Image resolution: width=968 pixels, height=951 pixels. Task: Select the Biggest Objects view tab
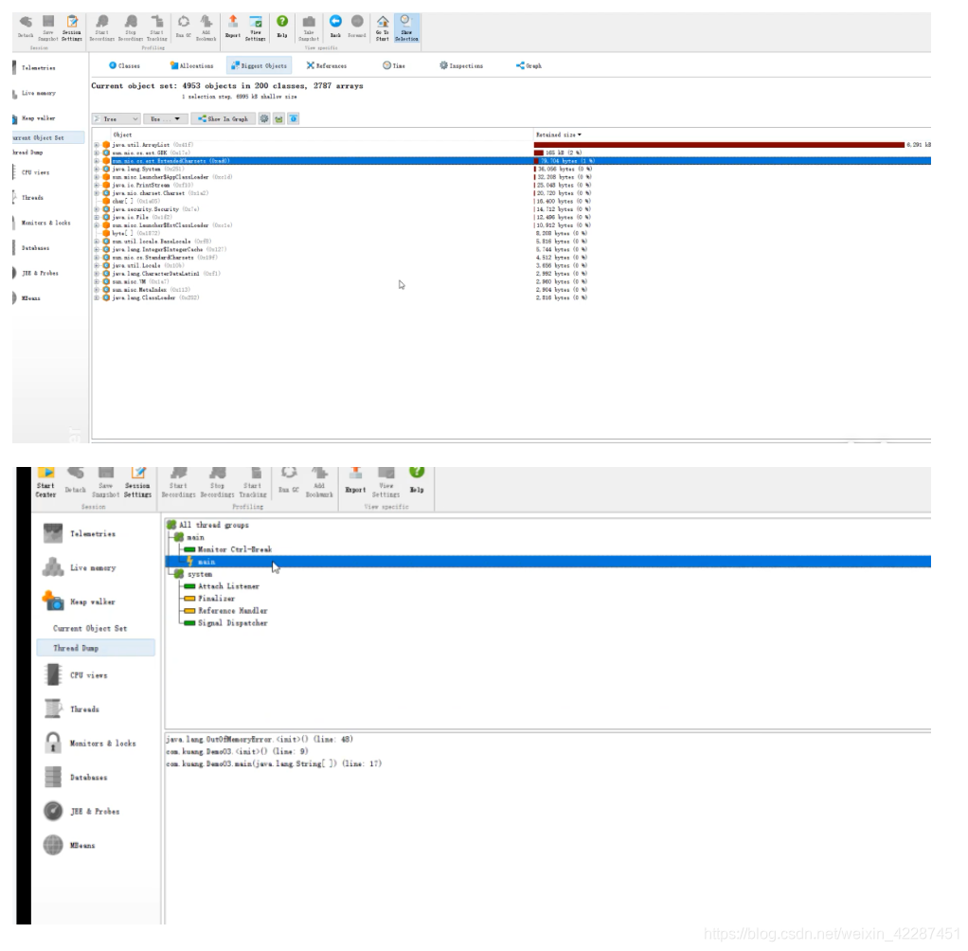point(259,65)
